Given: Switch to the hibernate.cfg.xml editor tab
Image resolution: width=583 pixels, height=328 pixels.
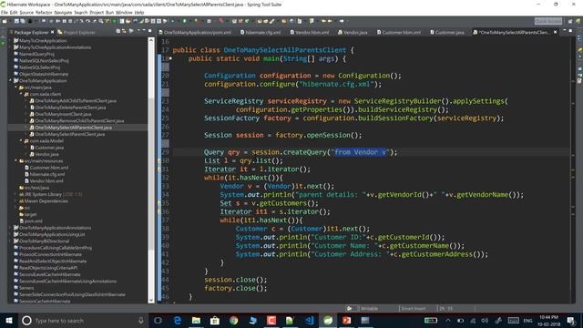Looking at the screenshot, I should 261,33.
